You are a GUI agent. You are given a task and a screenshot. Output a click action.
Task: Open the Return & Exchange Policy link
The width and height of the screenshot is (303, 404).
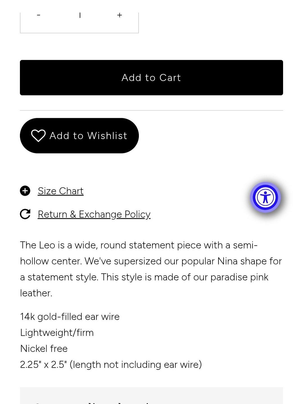pos(94,214)
